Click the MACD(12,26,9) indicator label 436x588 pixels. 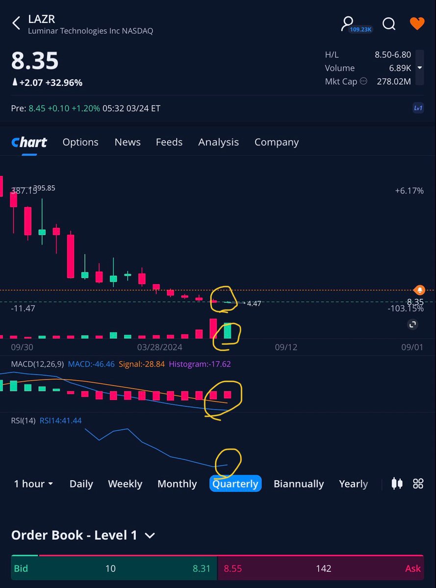coord(37,364)
